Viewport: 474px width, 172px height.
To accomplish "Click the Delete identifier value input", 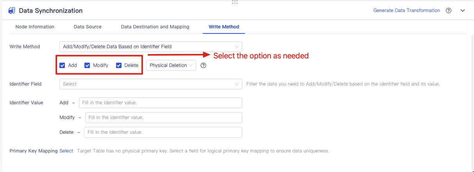I will click(x=163, y=132).
